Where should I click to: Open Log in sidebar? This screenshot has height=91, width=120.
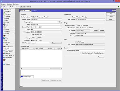(x=6, y=40)
